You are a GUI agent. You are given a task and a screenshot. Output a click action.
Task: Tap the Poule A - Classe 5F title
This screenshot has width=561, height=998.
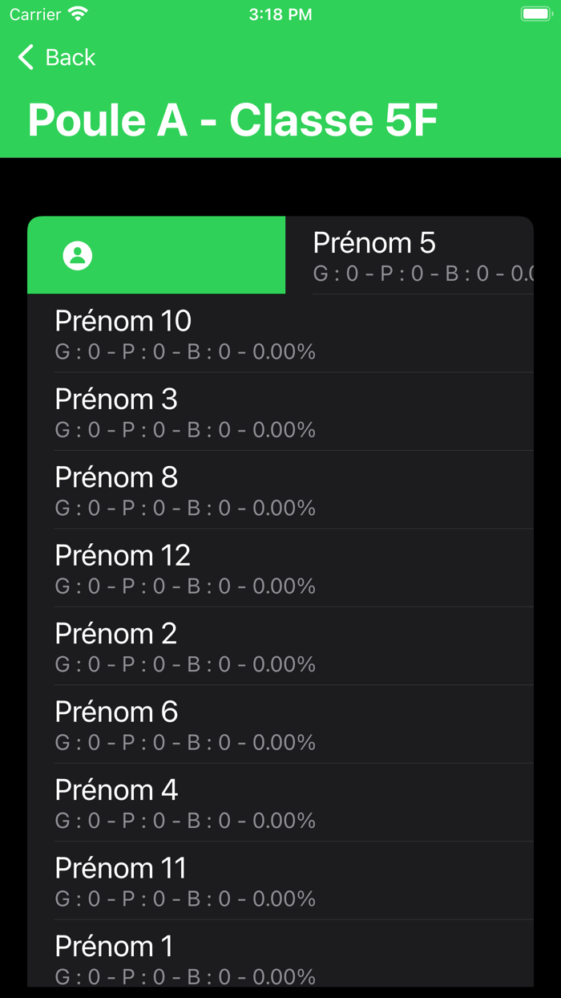pos(232,120)
